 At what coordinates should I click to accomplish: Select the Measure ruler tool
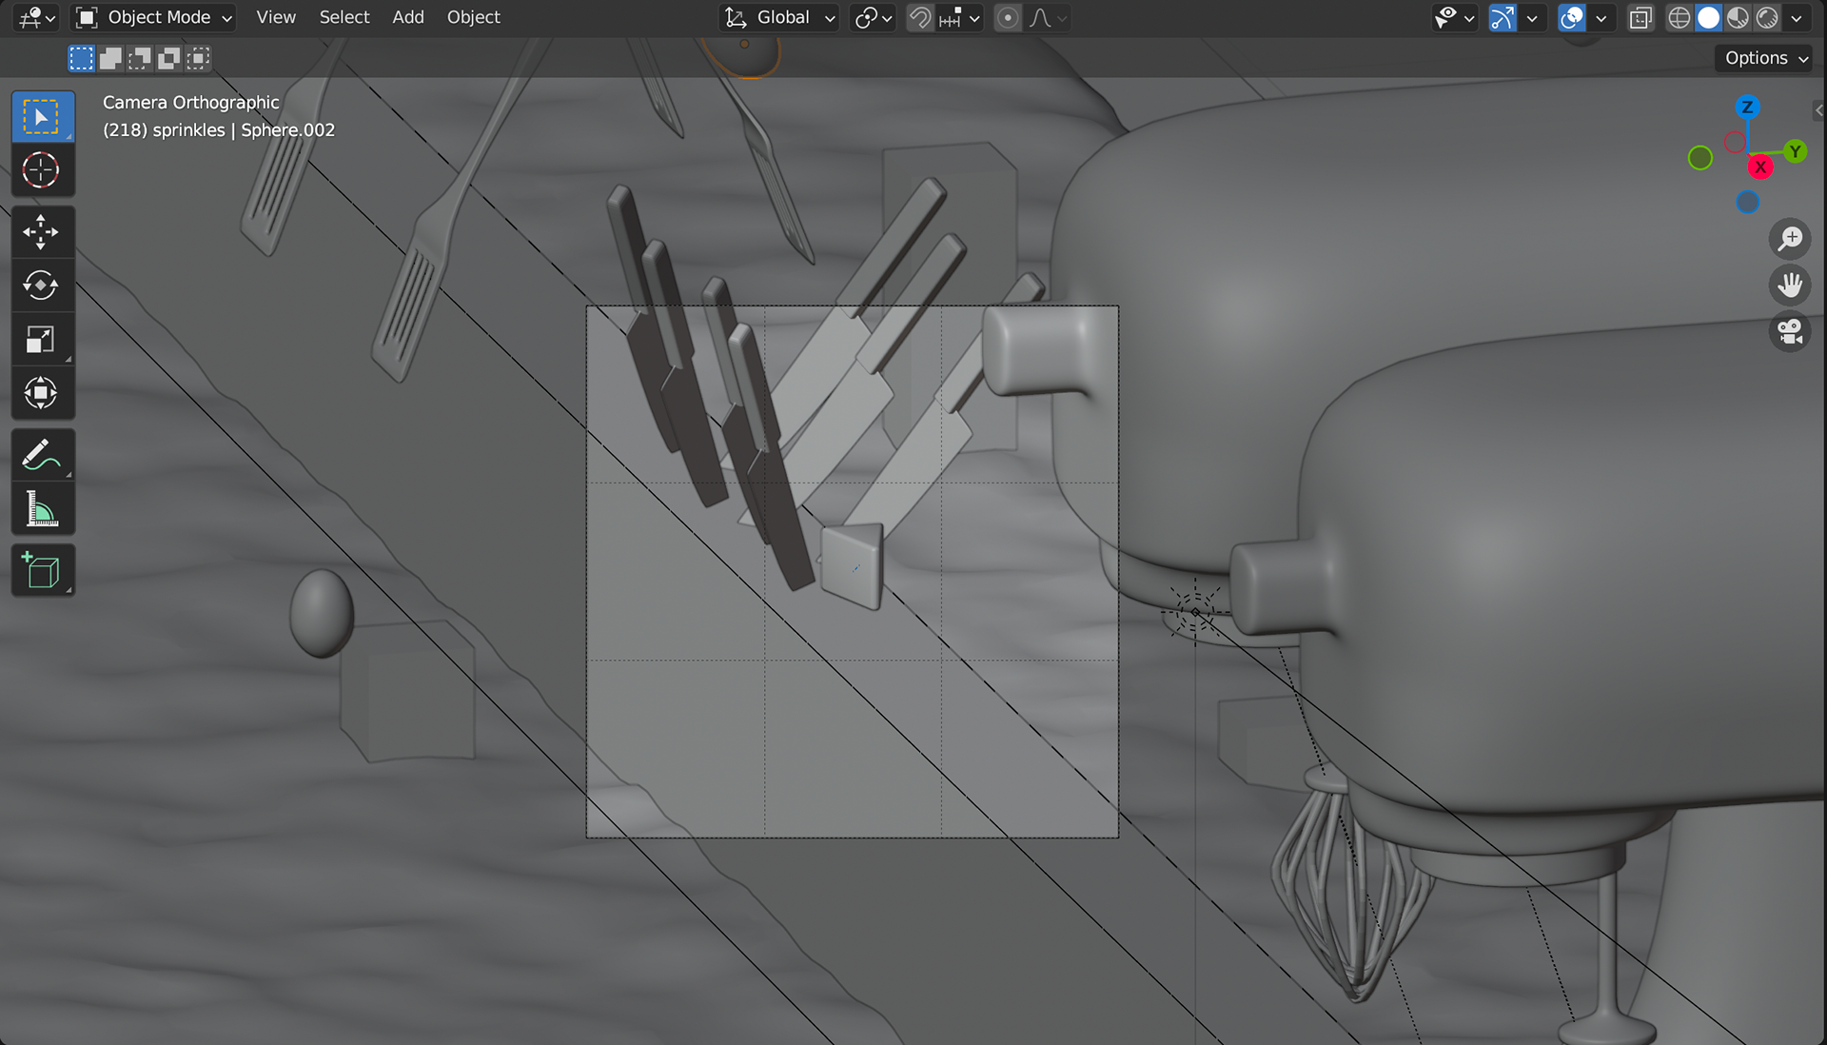[x=41, y=508]
